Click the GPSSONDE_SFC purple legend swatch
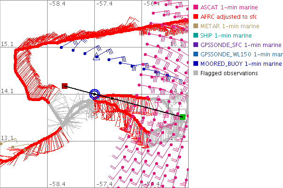This screenshot has height=188, width=283. [196, 45]
